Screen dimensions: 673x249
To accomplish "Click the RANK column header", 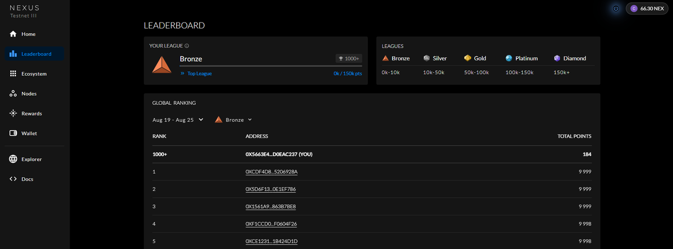I will (159, 136).
